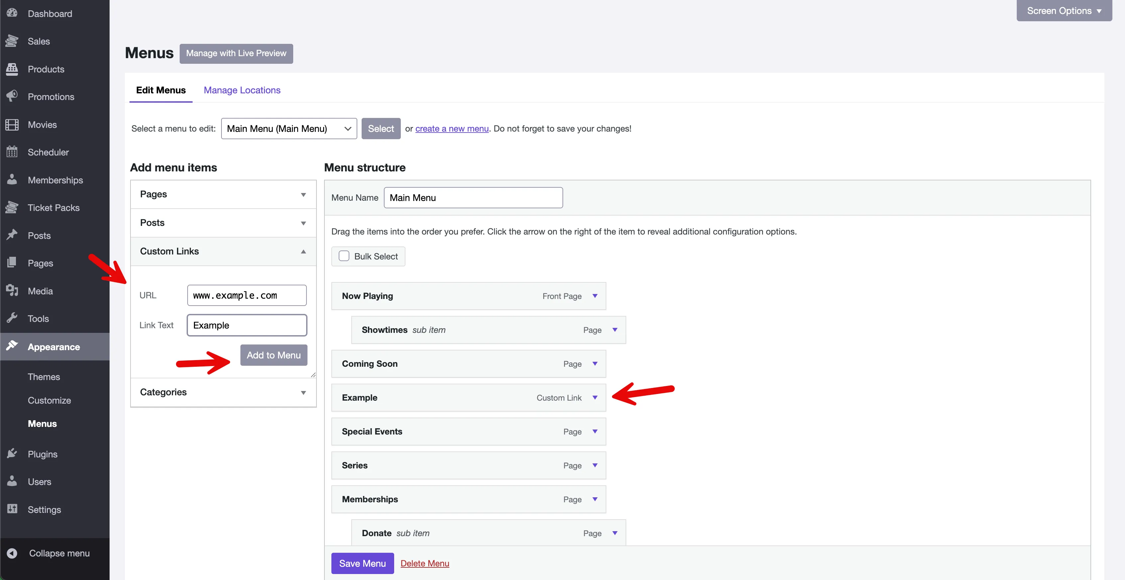Open Themes in Appearance submenu
Image resolution: width=1125 pixels, height=580 pixels.
pyautogui.click(x=44, y=376)
